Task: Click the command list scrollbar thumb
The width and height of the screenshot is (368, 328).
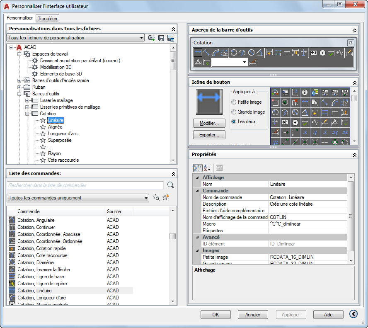Action: pos(172,236)
